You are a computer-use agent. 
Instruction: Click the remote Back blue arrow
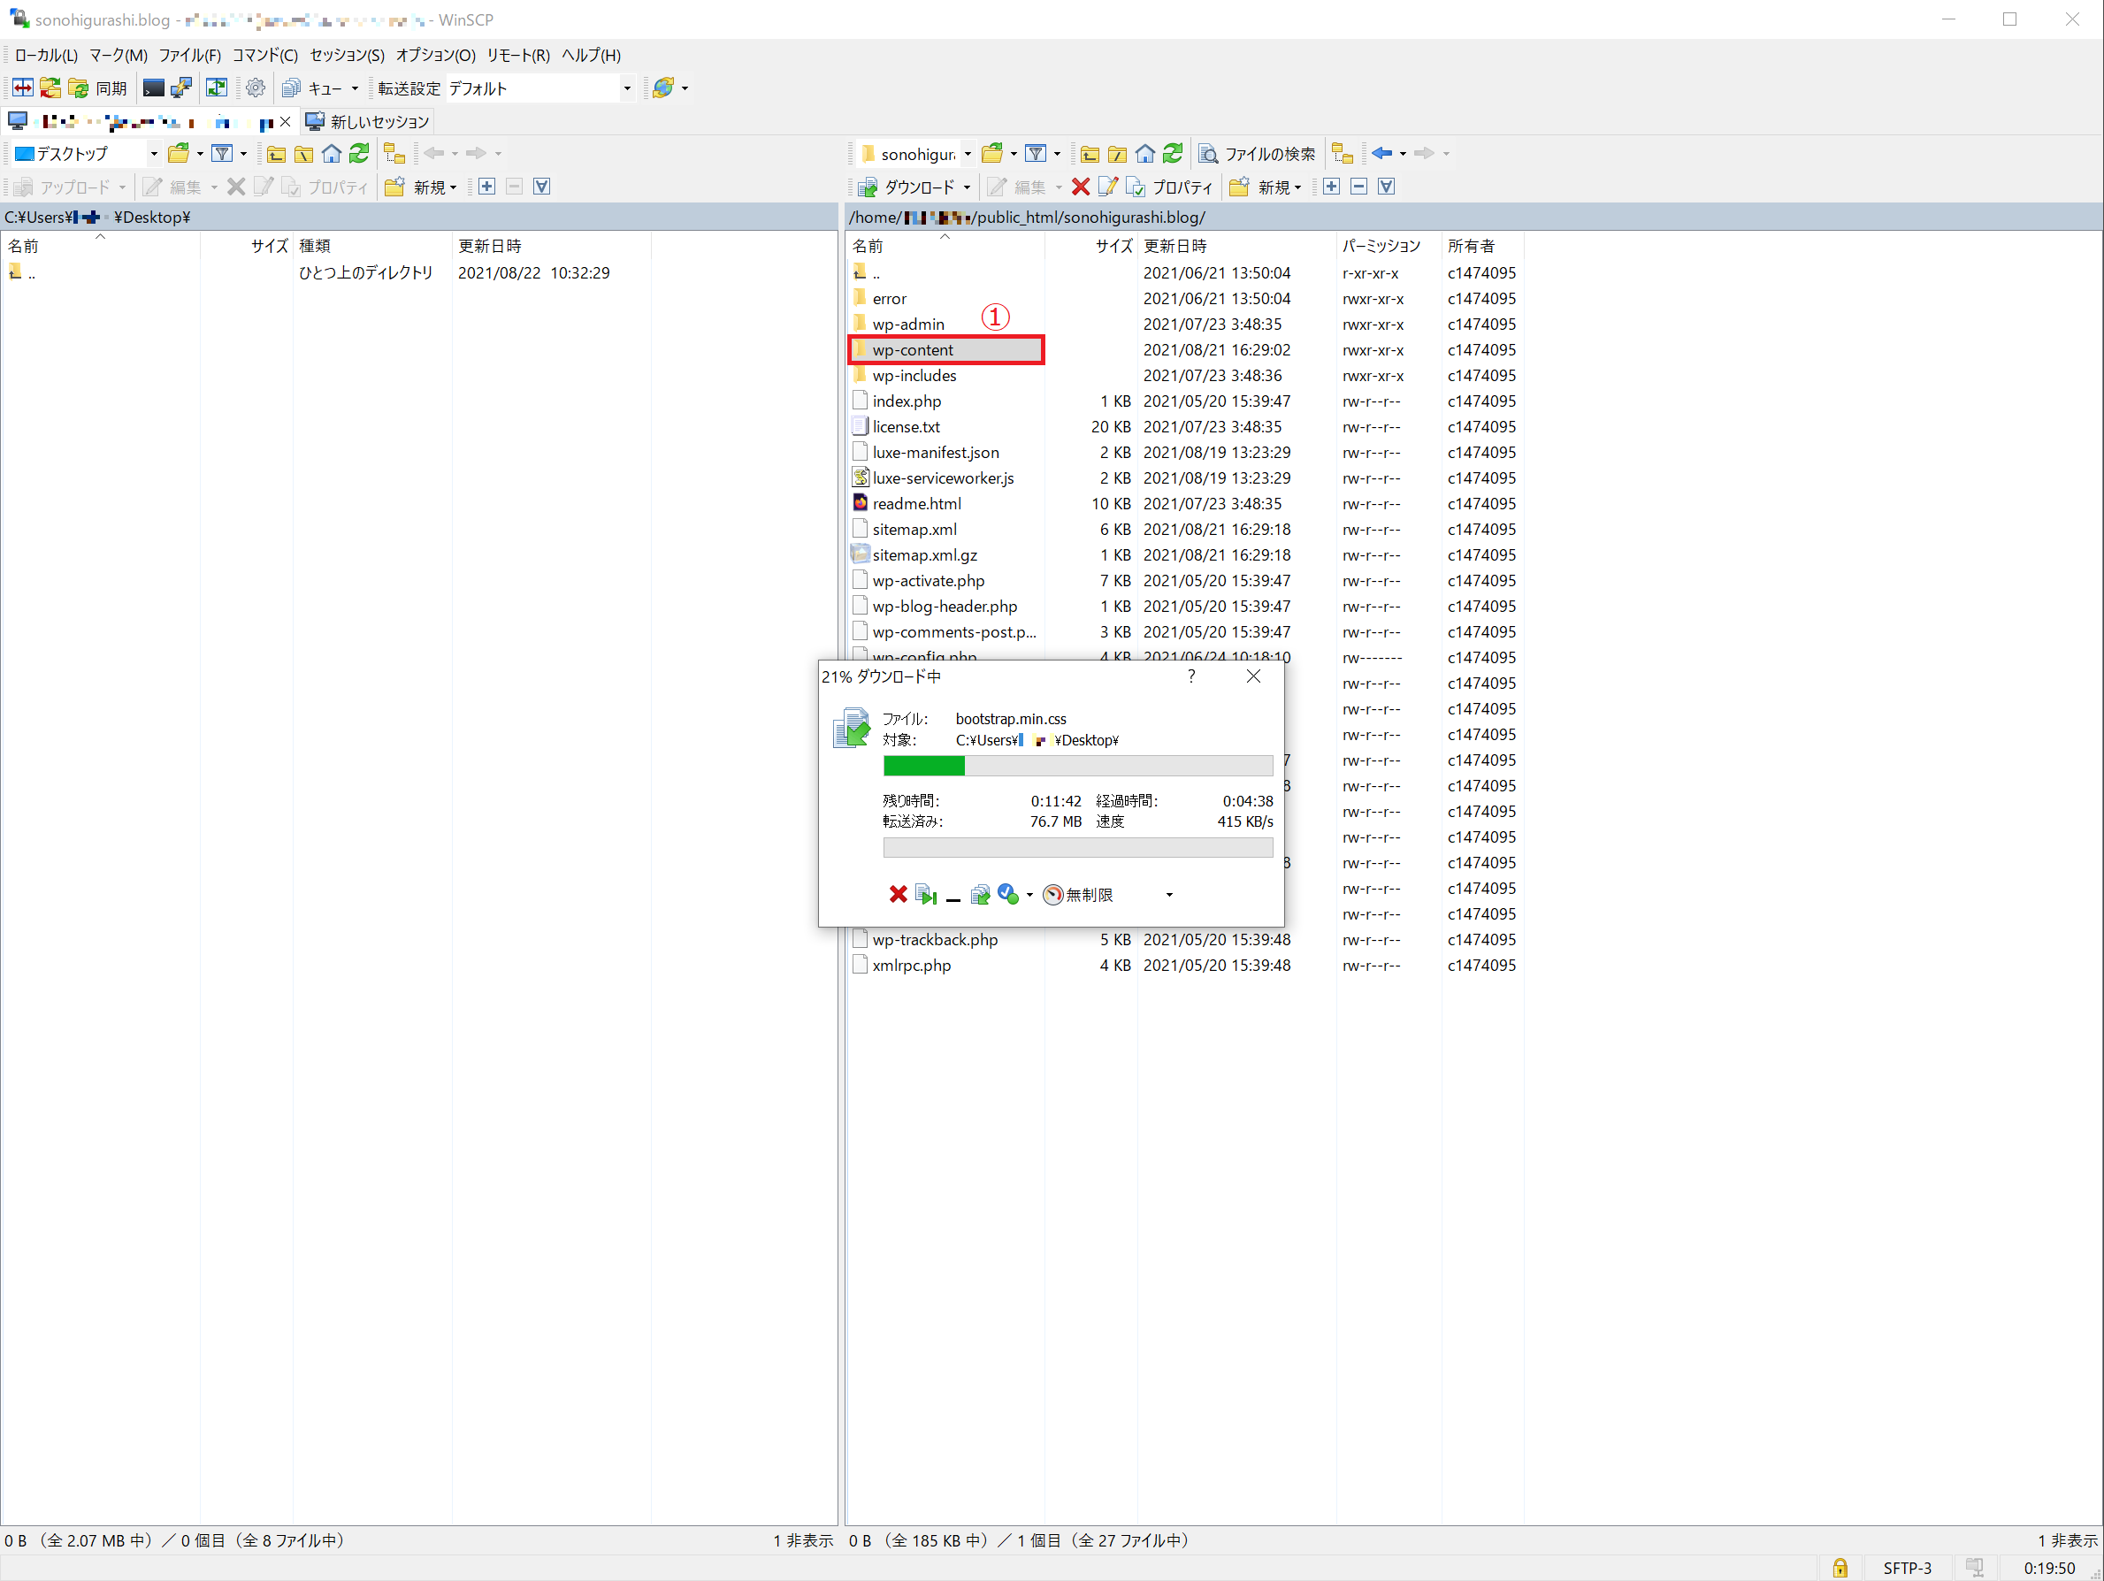[x=1382, y=153]
